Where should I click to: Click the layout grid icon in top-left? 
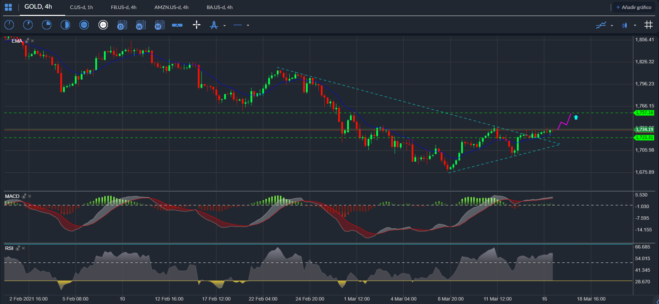coord(8,7)
